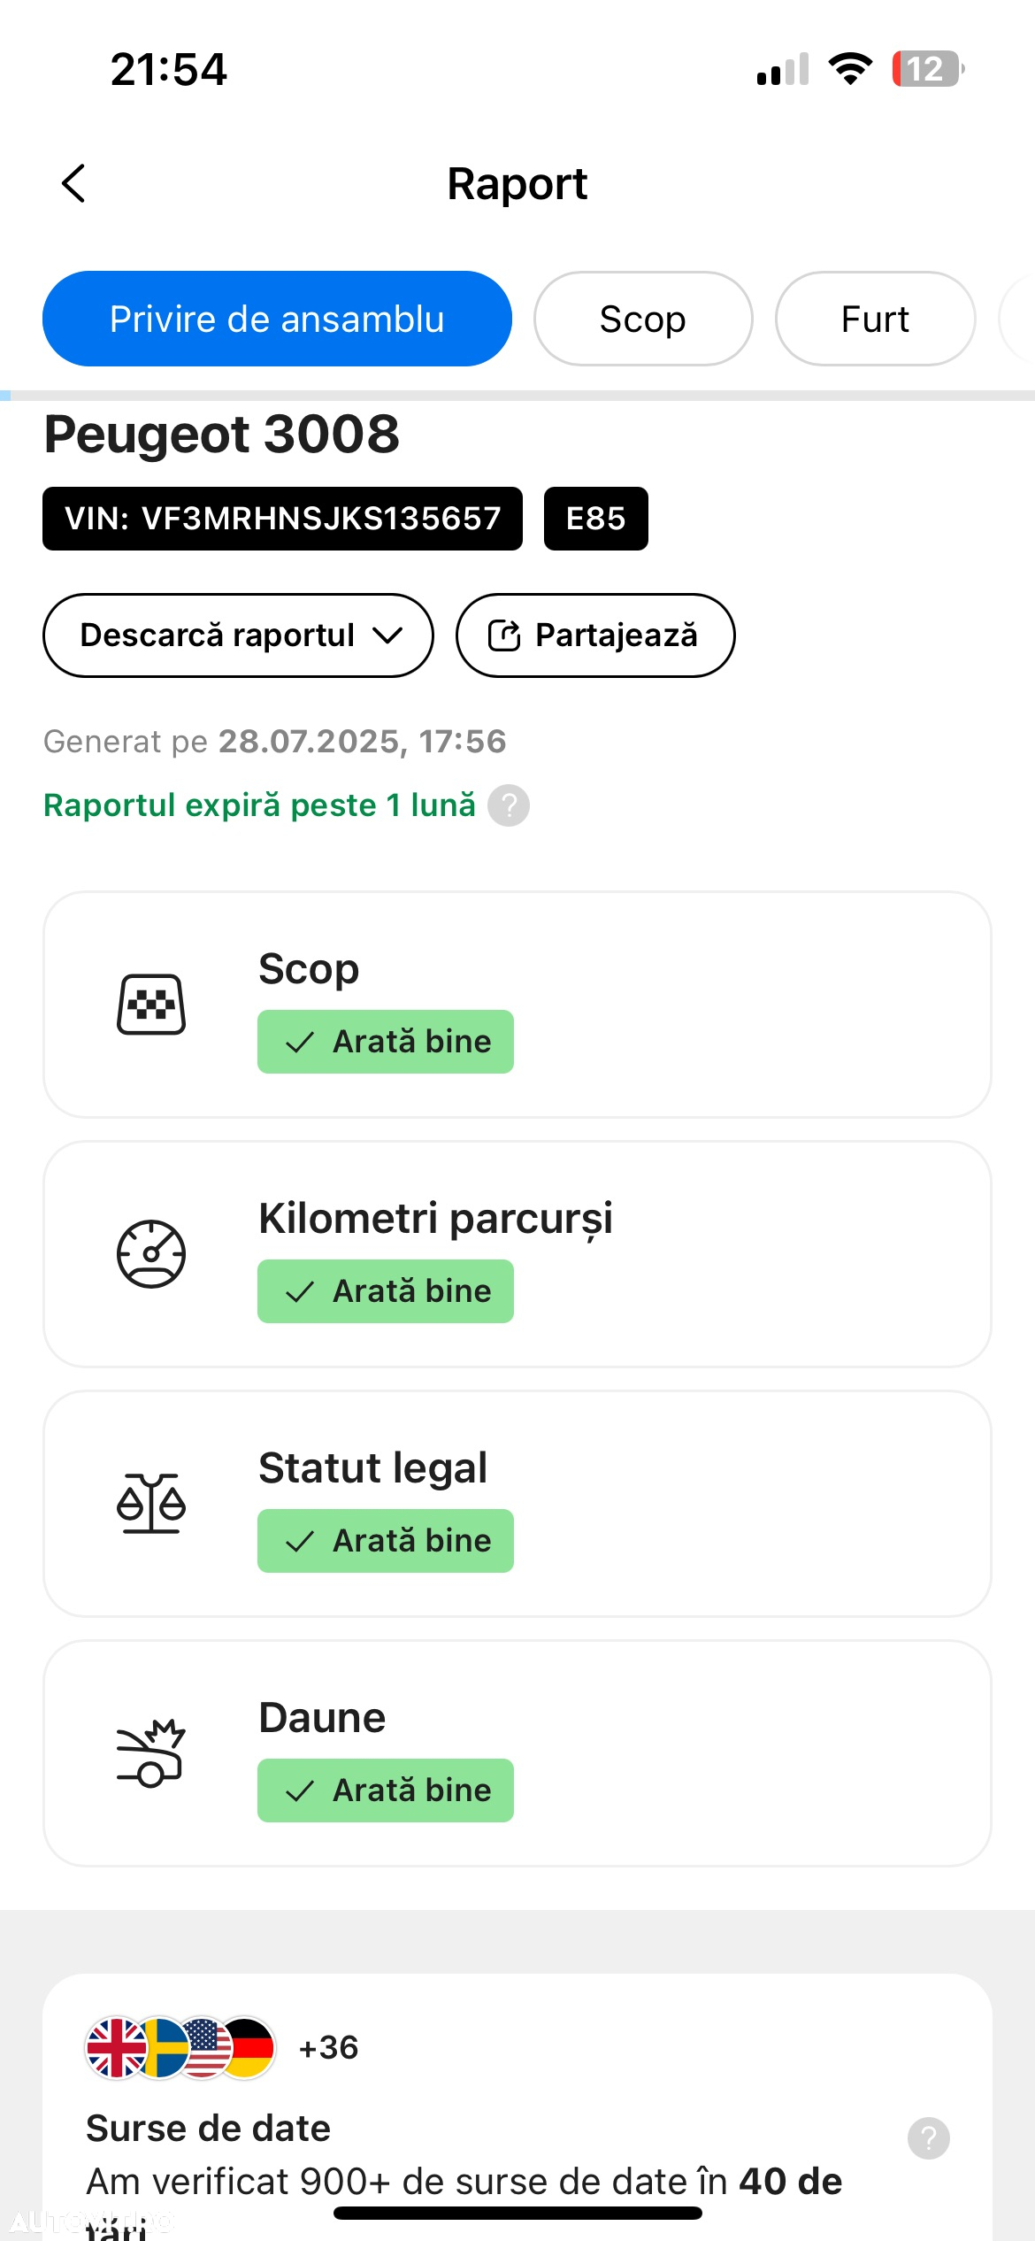Viewport: 1035px width, 2241px height.
Task: Share report via Partajează button
Action: (x=595, y=635)
